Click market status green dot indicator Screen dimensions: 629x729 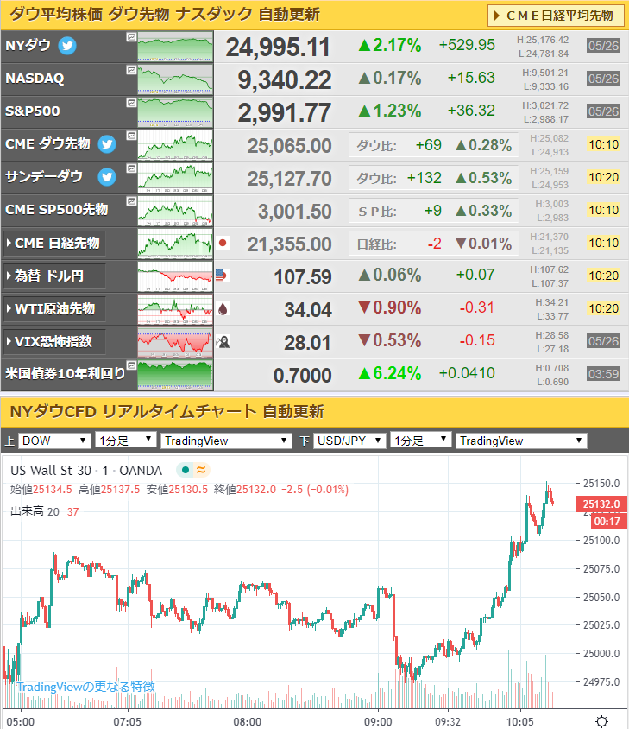(186, 470)
